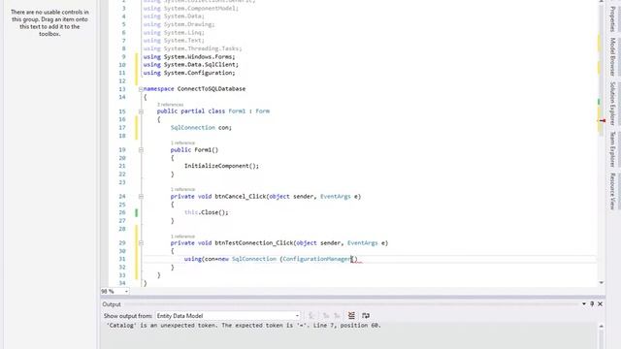Screen dimensions: 621x349
Task: Collapse the Form1 class block
Action: point(141,111)
